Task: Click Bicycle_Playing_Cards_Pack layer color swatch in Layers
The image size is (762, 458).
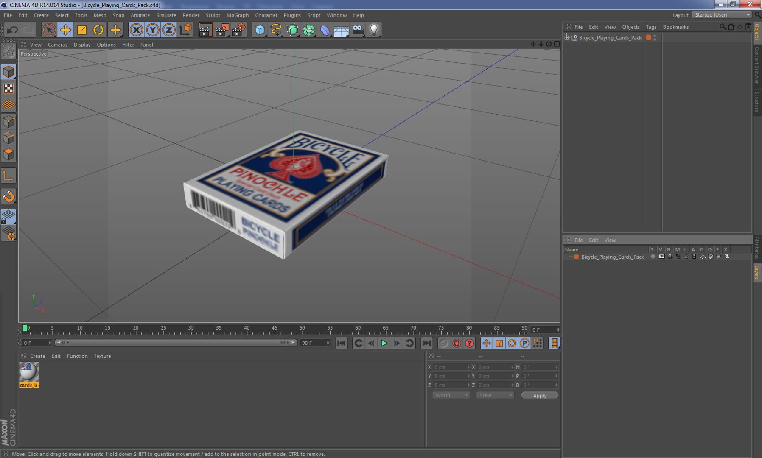Action: click(x=577, y=257)
